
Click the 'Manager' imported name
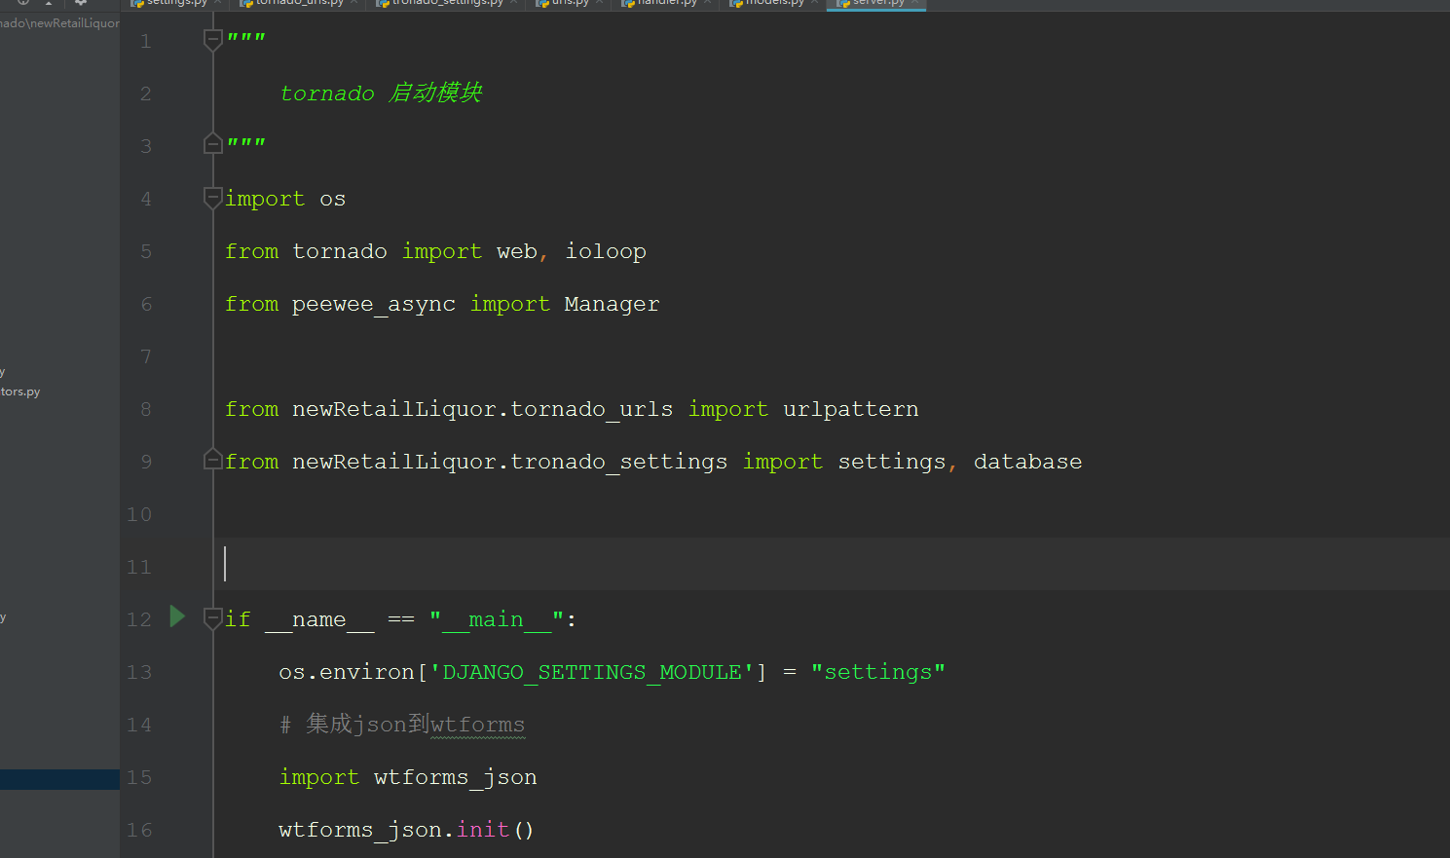point(612,305)
